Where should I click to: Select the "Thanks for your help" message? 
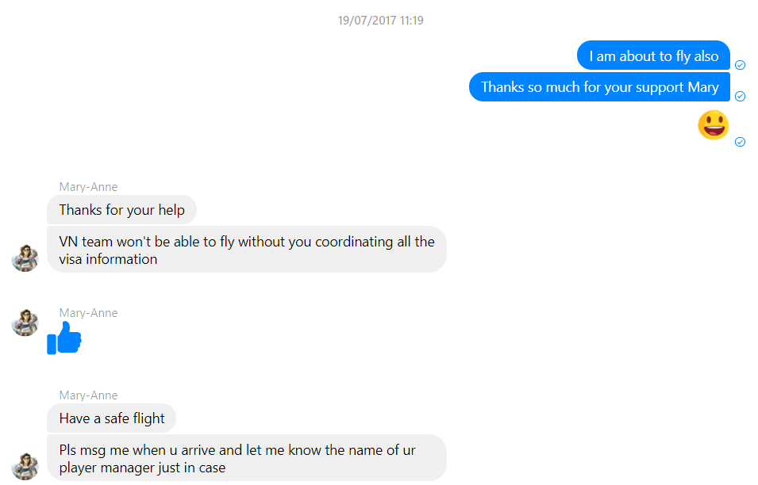(x=121, y=210)
